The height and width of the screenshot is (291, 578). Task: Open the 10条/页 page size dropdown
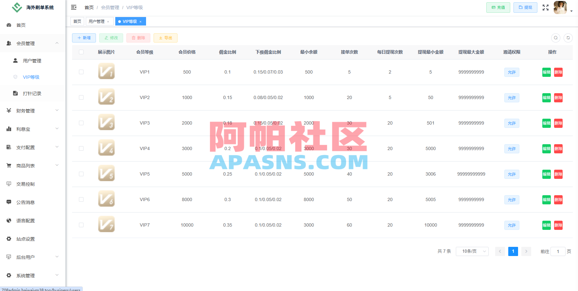coord(472,251)
